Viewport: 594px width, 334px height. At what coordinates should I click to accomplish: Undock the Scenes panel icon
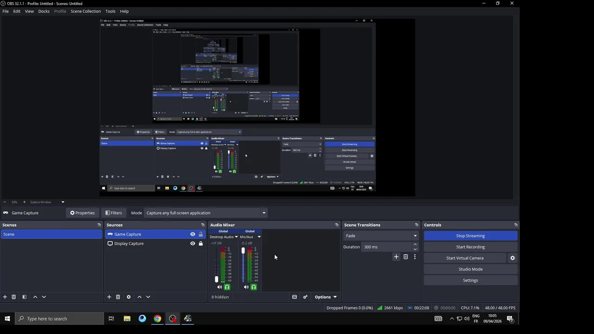[x=99, y=225]
